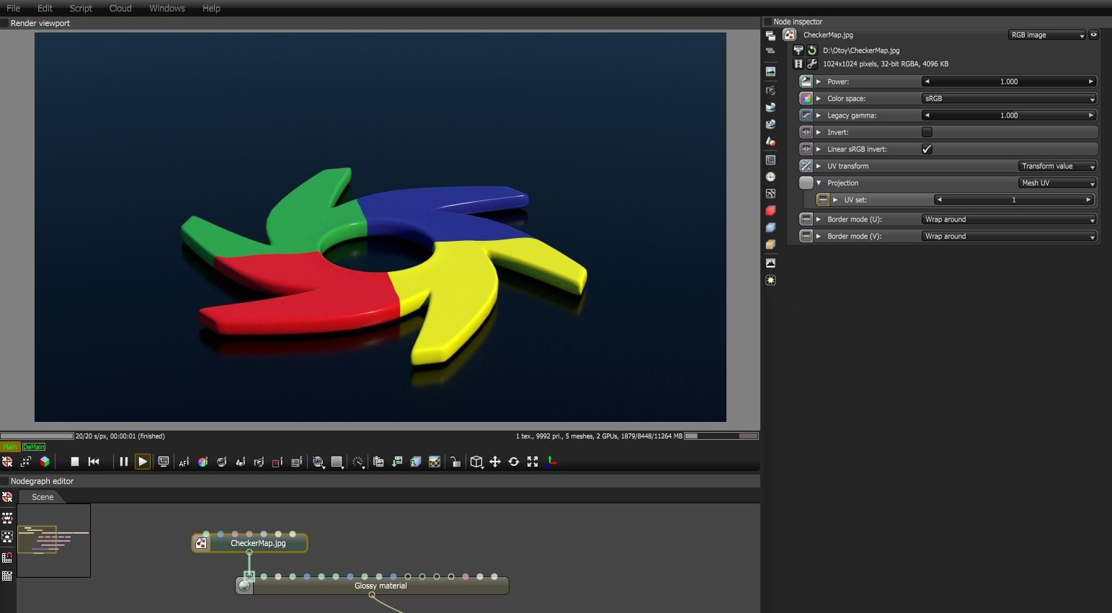This screenshot has height=613, width=1112.
Task: Toggle the Invert checkbox
Action: [x=927, y=132]
